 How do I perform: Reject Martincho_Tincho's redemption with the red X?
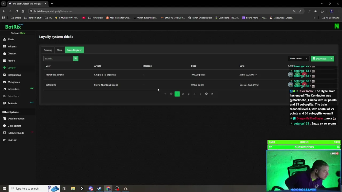click(304, 75)
